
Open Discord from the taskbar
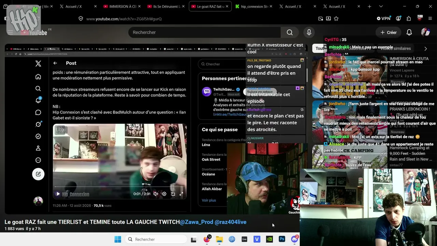(x=295, y=239)
